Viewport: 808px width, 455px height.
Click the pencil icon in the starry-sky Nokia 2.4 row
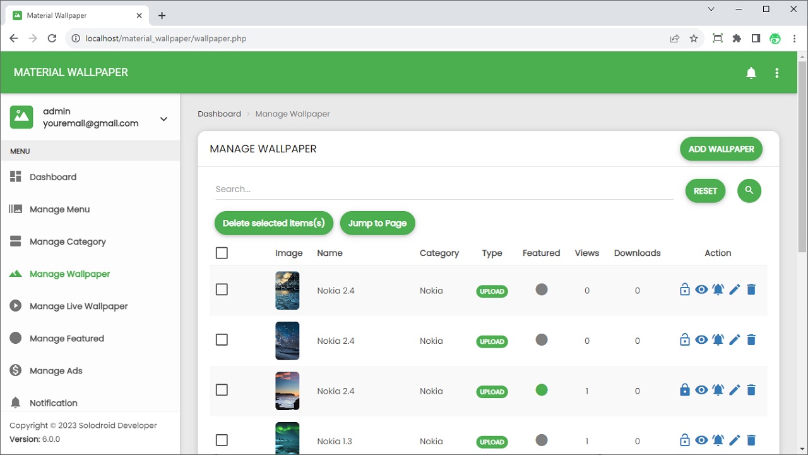point(735,340)
